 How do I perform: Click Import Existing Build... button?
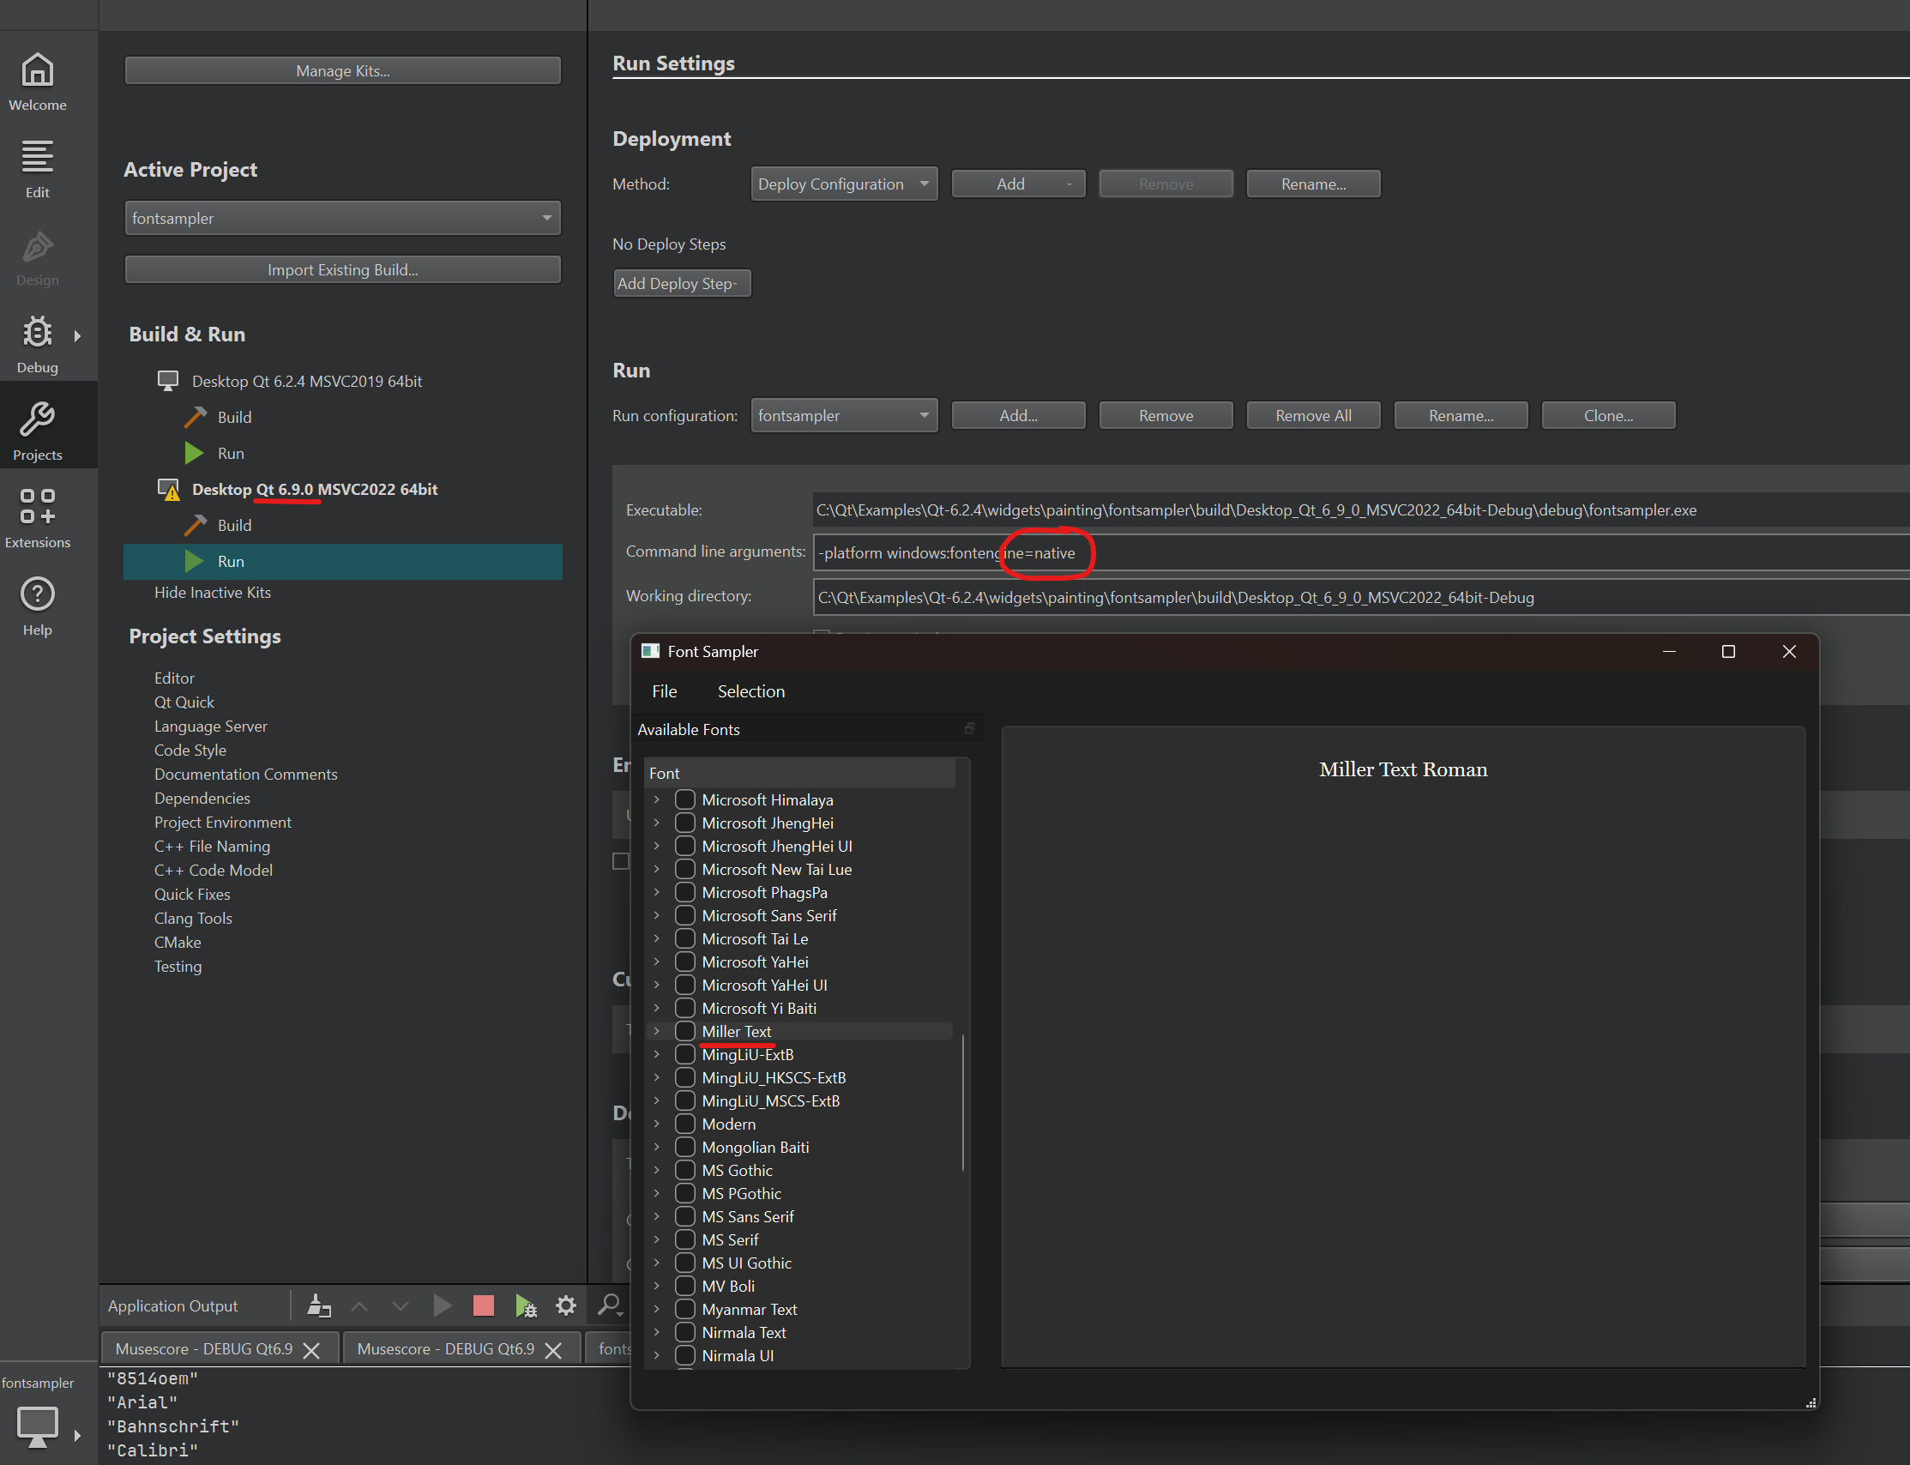(x=342, y=270)
